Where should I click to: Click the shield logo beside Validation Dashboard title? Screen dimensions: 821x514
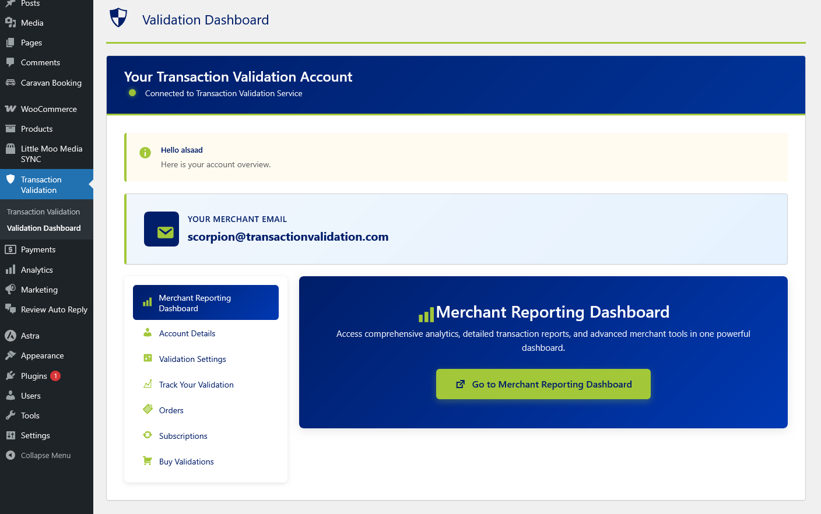tap(119, 17)
